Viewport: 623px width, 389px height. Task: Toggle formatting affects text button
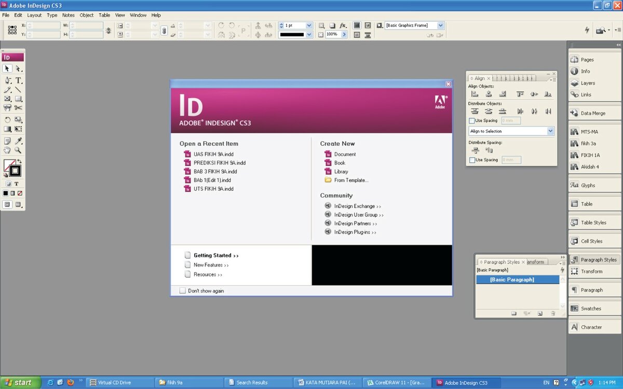pyautogui.click(x=17, y=184)
